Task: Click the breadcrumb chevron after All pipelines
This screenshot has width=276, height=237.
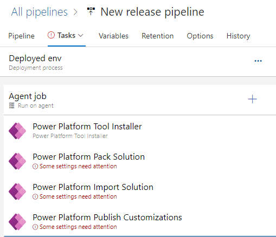Action: tap(75, 12)
